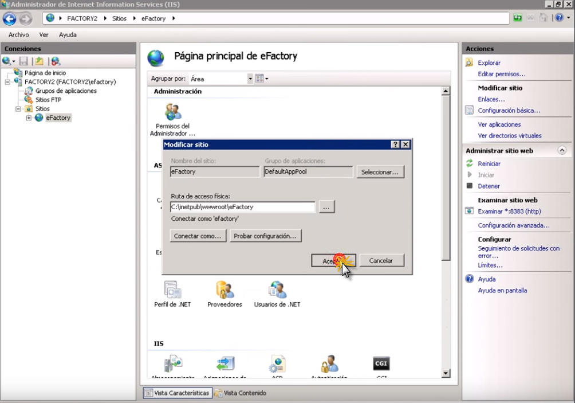Click the delete connection icon in Conexiones toolbar

pyautogui.click(x=56, y=61)
